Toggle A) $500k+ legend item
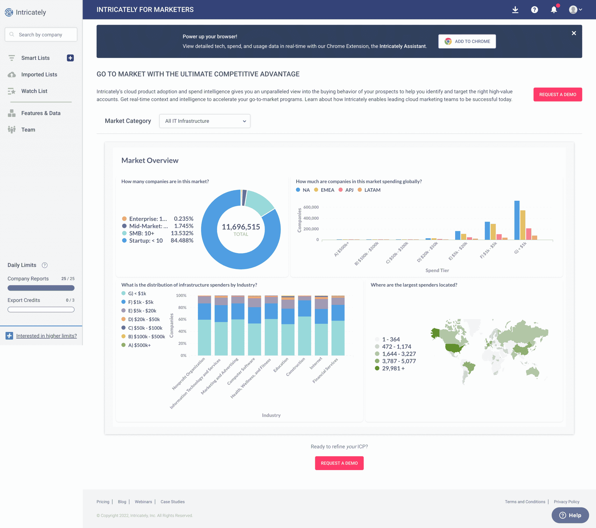The image size is (596, 528). click(x=136, y=345)
